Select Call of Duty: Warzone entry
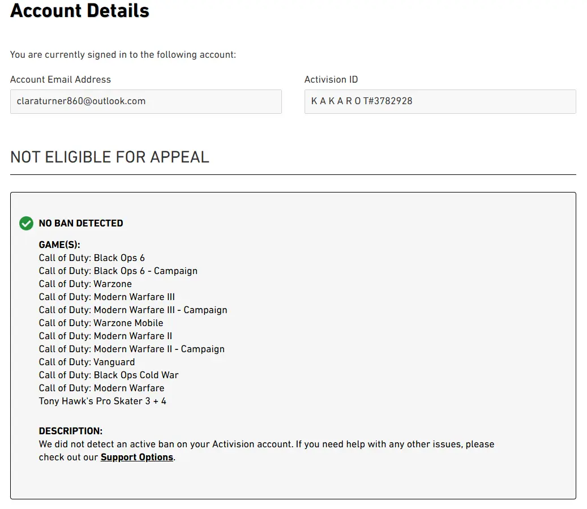This screenshot has height=509, width=587. point(85,284)
